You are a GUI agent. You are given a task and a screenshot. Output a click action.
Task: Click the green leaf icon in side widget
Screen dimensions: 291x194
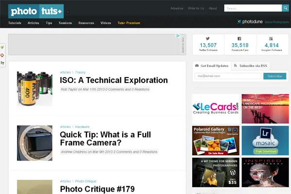tap(2, 47)
